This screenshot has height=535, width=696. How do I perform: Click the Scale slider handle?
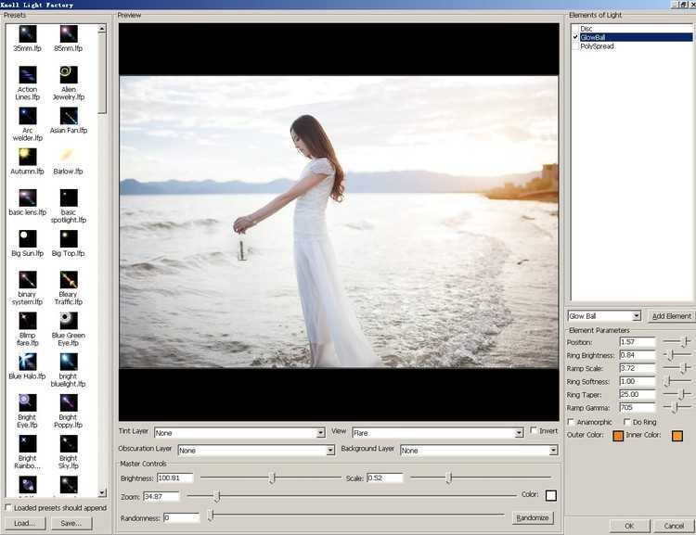point(449,478)
